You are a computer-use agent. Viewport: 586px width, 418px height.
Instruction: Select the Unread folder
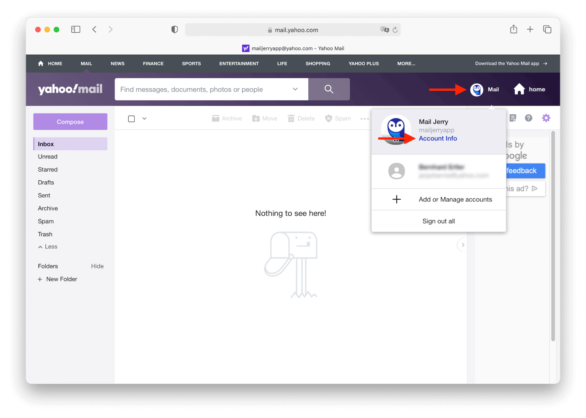(x=48, y=157)
